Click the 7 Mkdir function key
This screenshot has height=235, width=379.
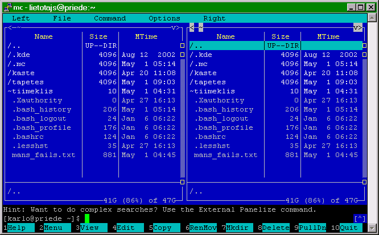(237, 228)
